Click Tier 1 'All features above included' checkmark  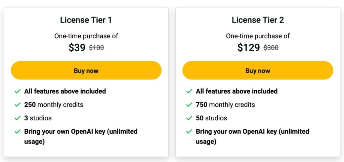coord(17,91)
